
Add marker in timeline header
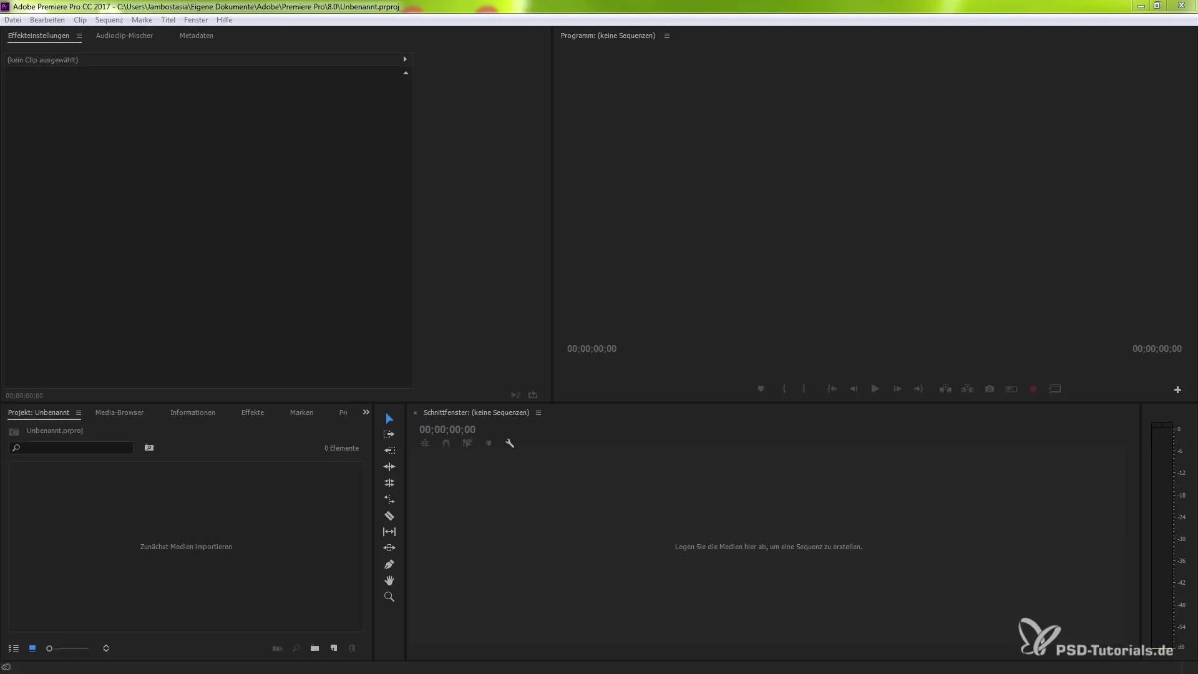pyautogui.click(x=489, y=444)
